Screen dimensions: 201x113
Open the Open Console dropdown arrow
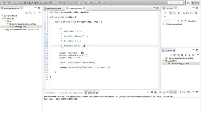191,92
